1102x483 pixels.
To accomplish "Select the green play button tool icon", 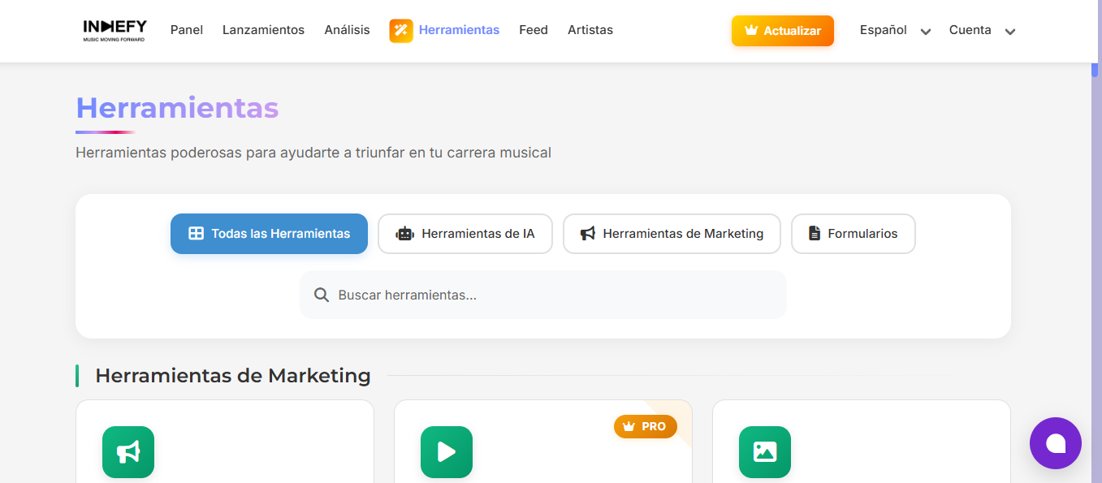I will tap(447, 452).
